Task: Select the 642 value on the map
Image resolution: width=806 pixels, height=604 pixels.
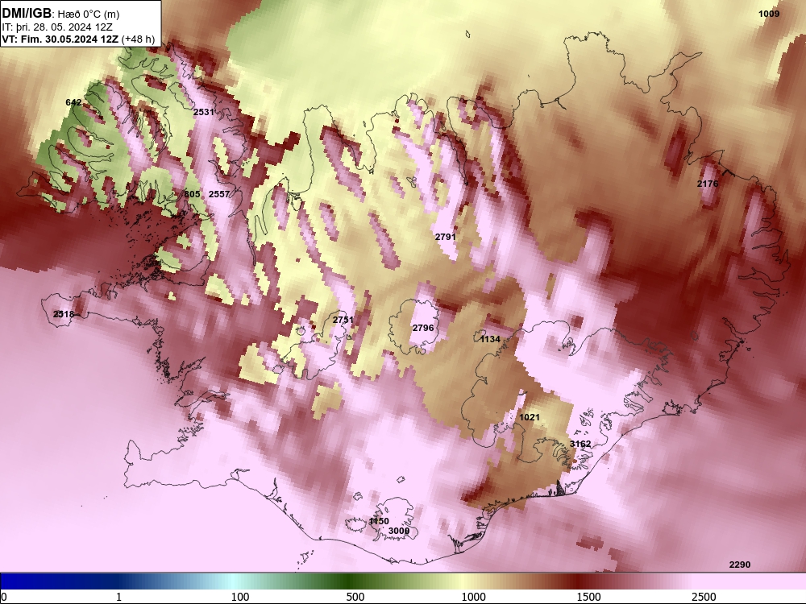Action: pyautogui.click(x=73, y=102)
